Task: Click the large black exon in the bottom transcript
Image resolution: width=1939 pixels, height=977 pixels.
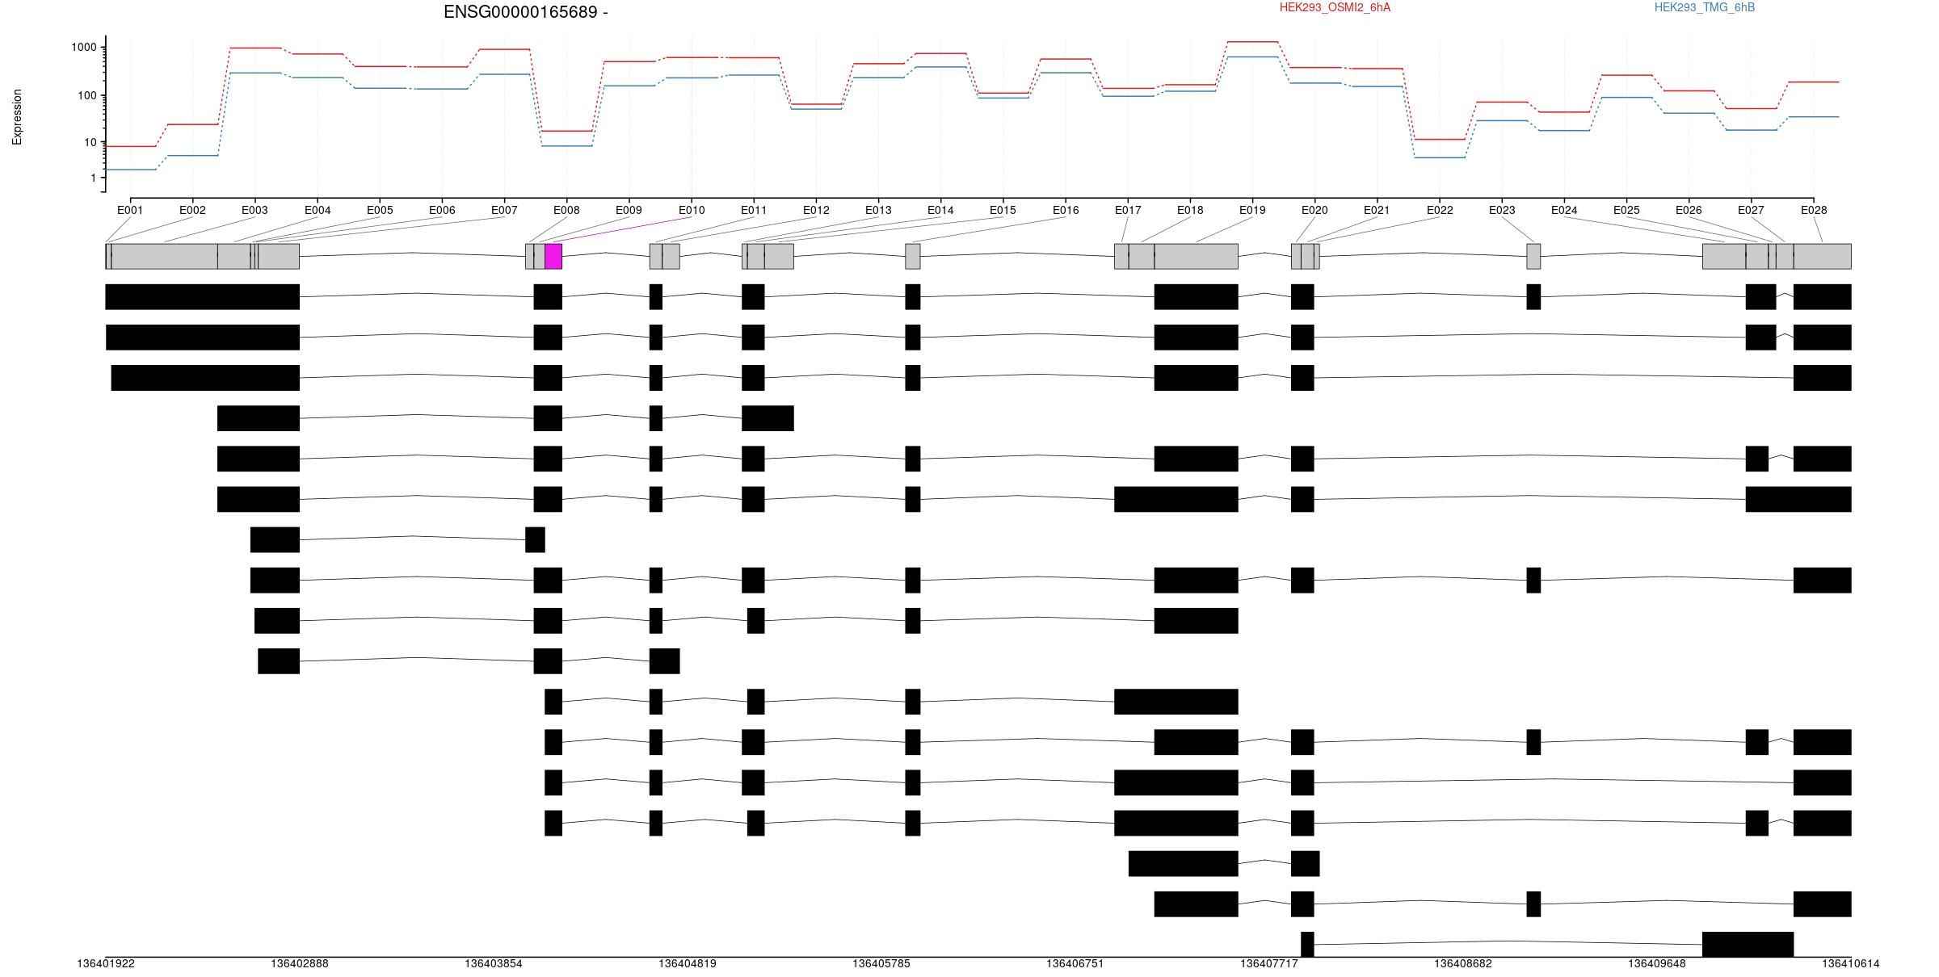Action: 1748,945
